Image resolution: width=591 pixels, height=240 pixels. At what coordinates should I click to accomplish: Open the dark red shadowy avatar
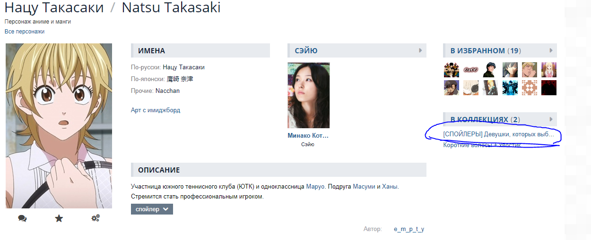tap(549, 88)
